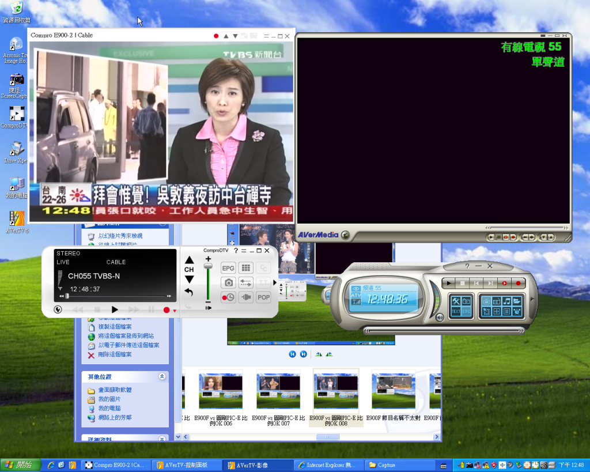Click channel down triangle in Compro E900-2 title bar

click(235, 36)
